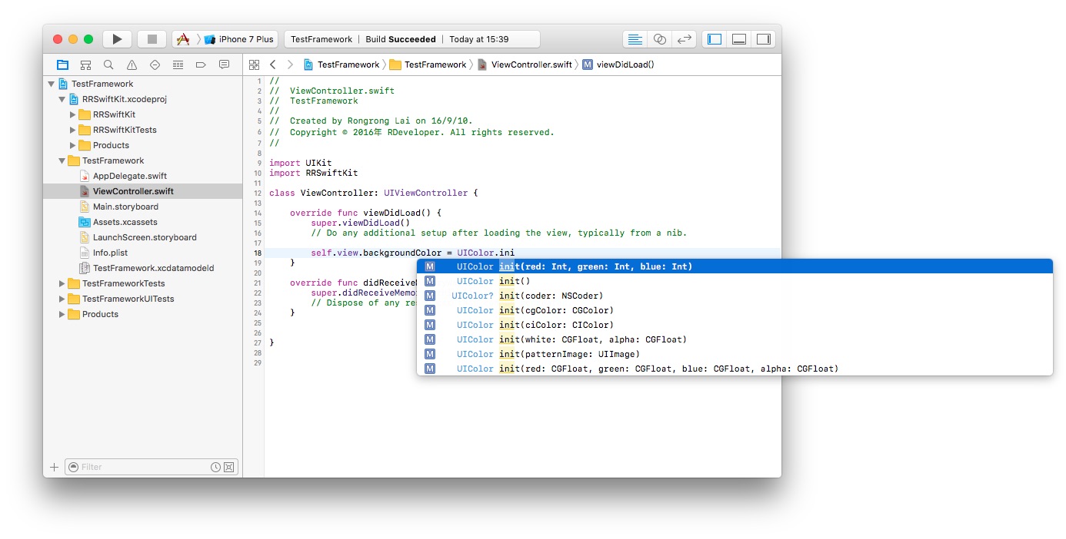Open the related items grid menu in jump bar

(x=255, y=64)
